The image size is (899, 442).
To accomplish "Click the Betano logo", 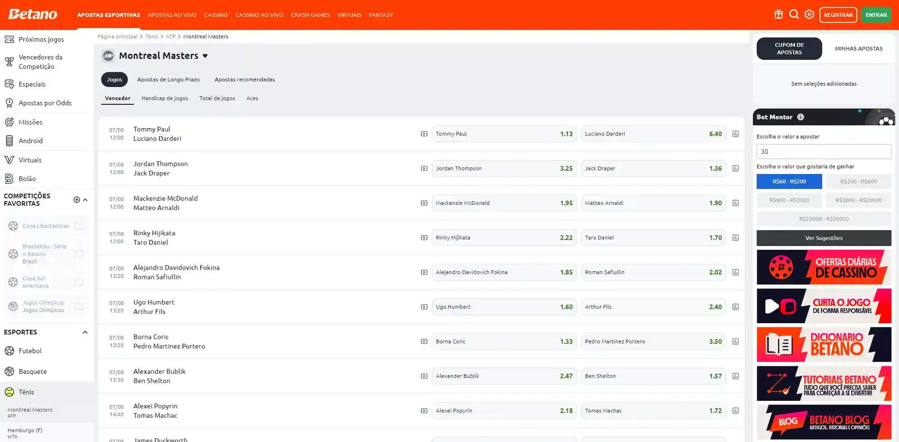I will coord(33,14).
